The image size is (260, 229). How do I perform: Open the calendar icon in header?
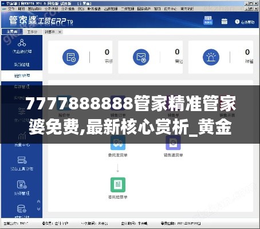(x=224, y=22)
